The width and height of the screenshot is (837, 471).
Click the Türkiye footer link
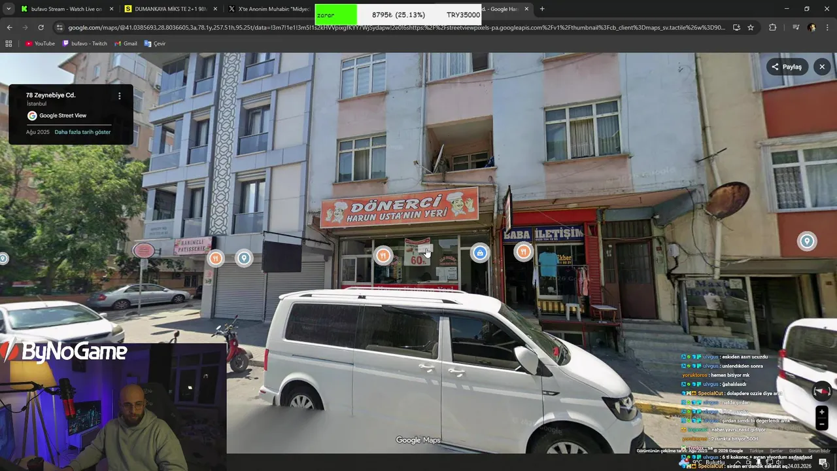point(757,451)
